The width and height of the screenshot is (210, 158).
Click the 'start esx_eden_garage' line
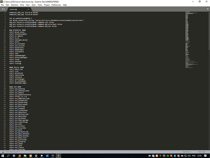coord(19,120)
